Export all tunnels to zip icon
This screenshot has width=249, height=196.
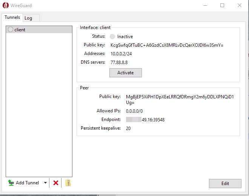coord(68,183)
